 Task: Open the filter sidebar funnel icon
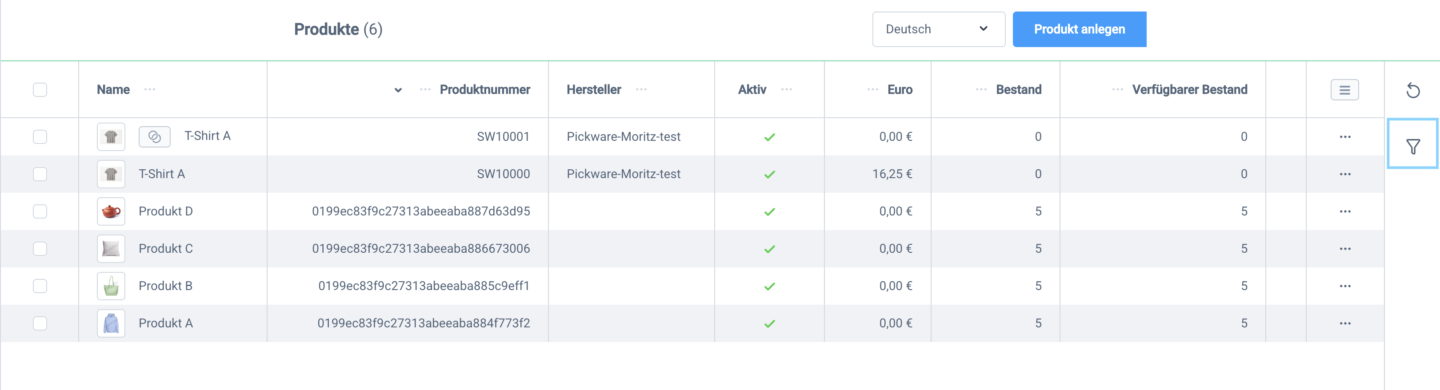point(1412,147)
